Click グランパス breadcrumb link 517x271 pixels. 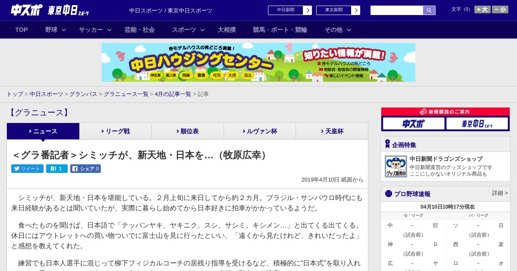pos(83,94)
